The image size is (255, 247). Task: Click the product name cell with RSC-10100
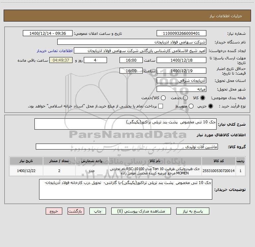155,171
